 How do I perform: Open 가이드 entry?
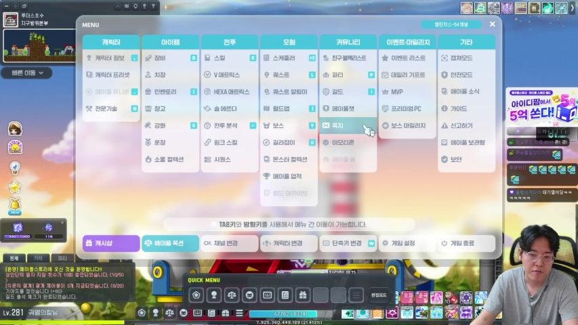467,109
